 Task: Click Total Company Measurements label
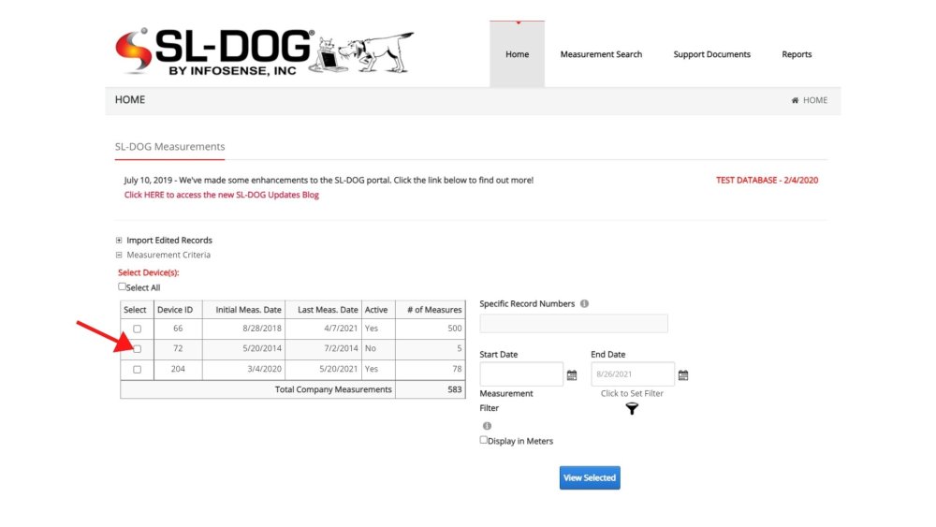pos(333,389)
